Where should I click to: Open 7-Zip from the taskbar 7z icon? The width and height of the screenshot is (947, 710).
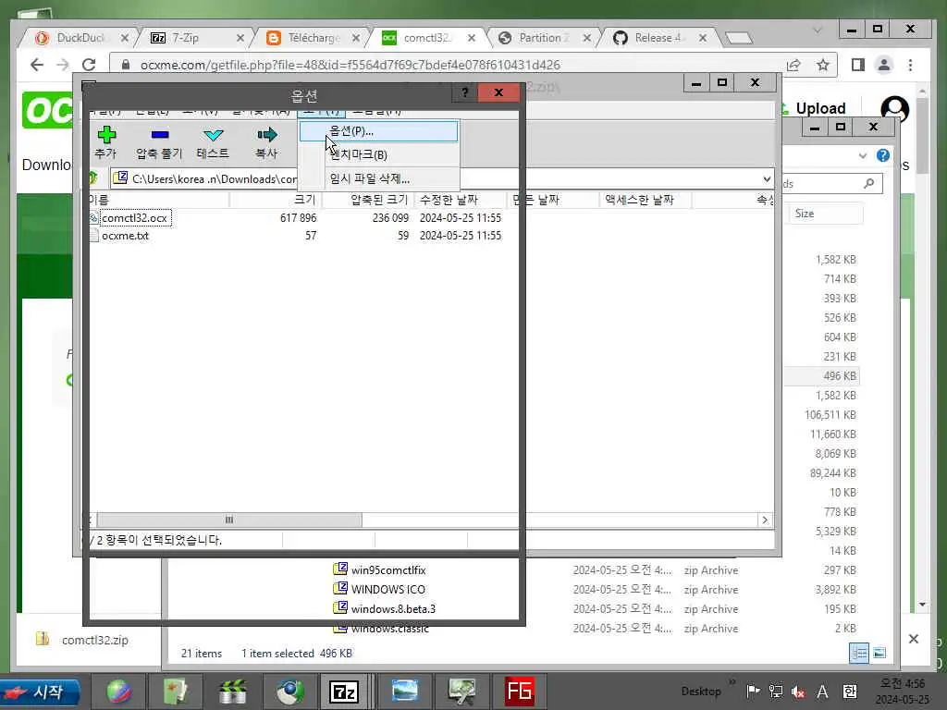tap(344, 692)
